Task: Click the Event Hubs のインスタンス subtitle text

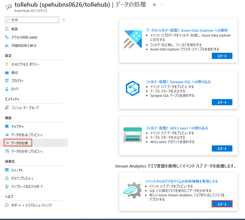Action: pos(31,11)
